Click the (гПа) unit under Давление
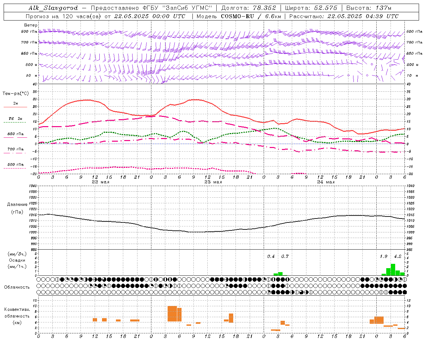The image size is (424, 339). point(17,212)
